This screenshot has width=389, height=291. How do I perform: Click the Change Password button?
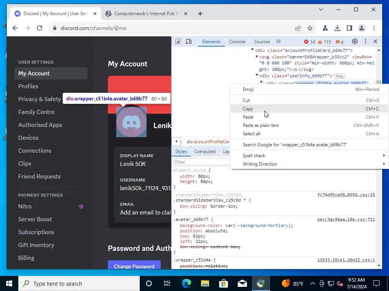pos(134,265)
